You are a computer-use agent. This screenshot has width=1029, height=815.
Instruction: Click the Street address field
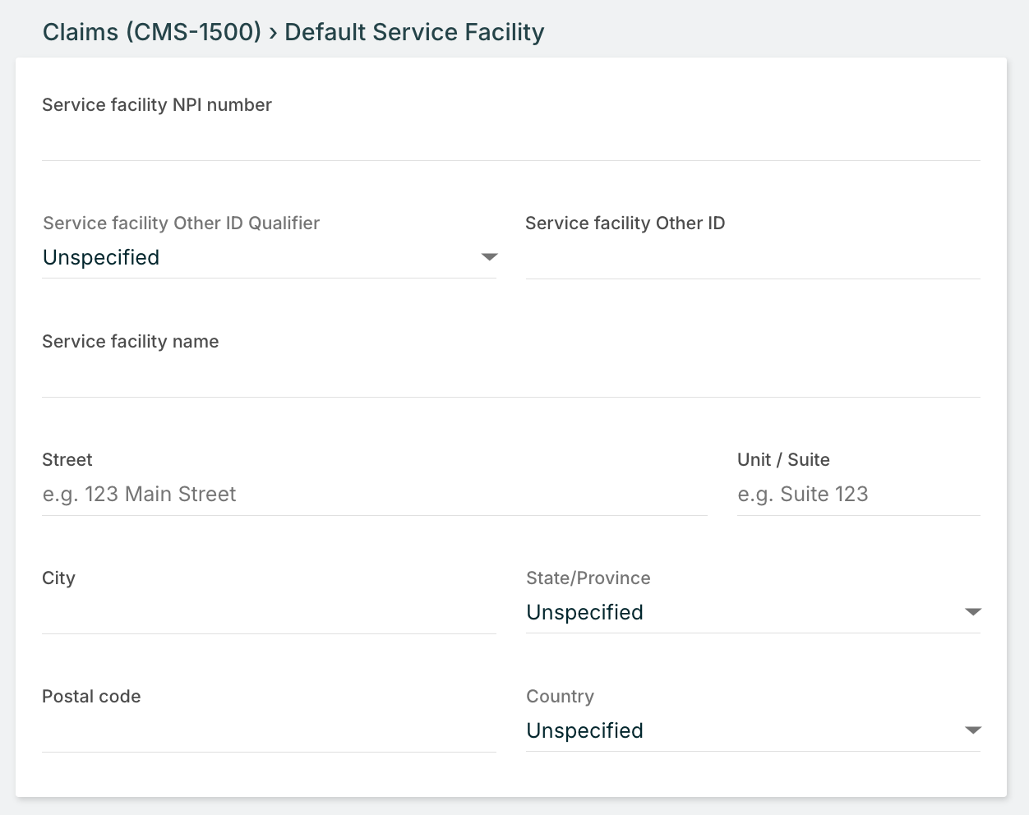tap(374, 495)
